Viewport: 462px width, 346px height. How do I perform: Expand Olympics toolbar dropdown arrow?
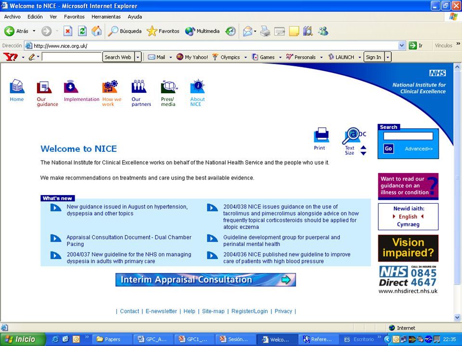245,57
